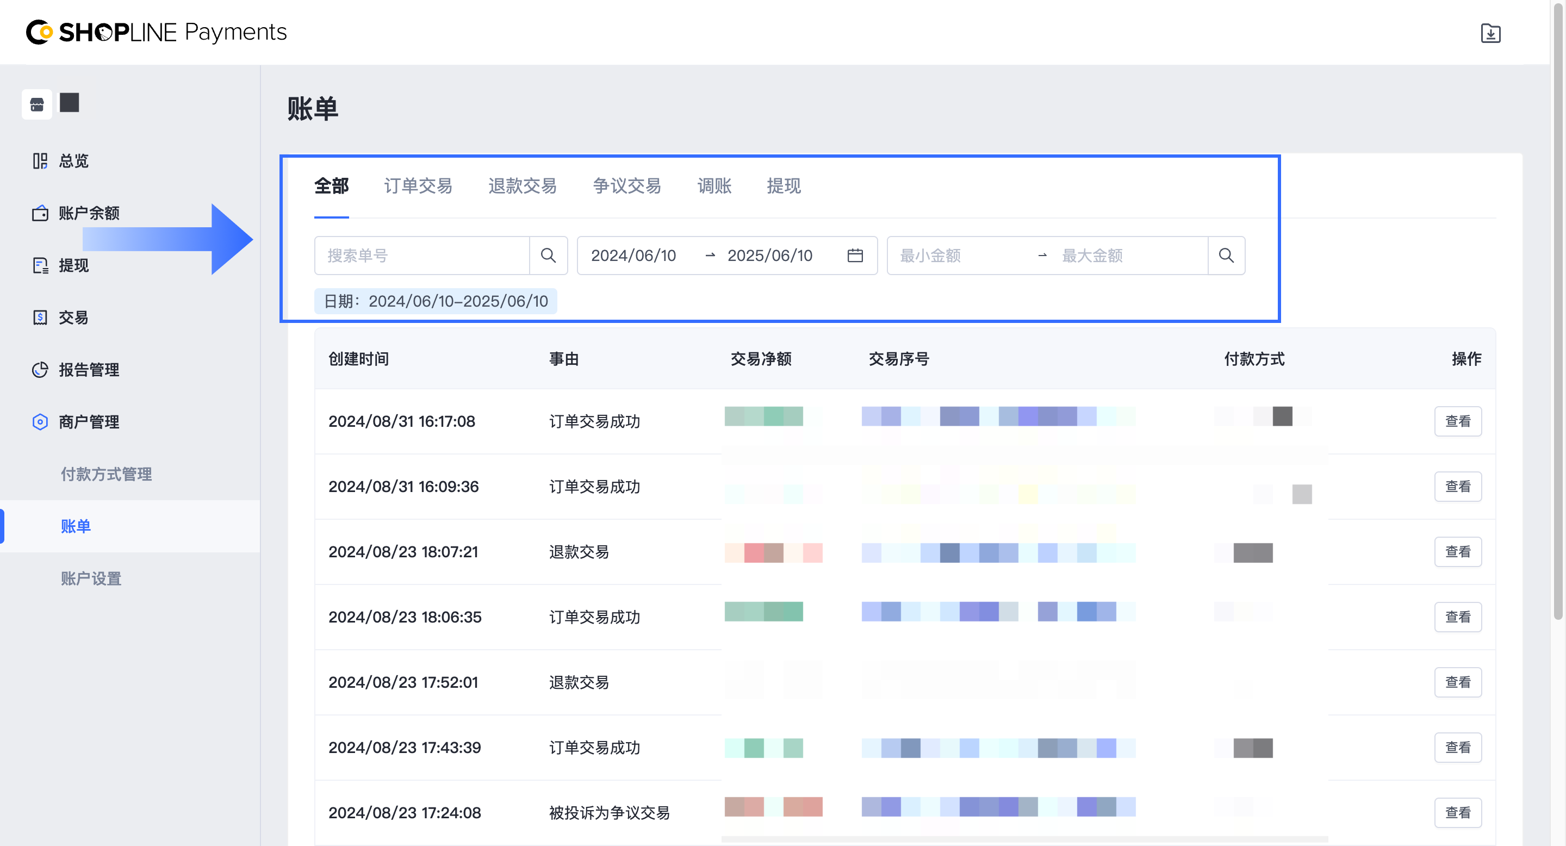Click the 日期 filter tag
Image resolution: width=1566 pixels, height=846 pixels.
point(435,301)
